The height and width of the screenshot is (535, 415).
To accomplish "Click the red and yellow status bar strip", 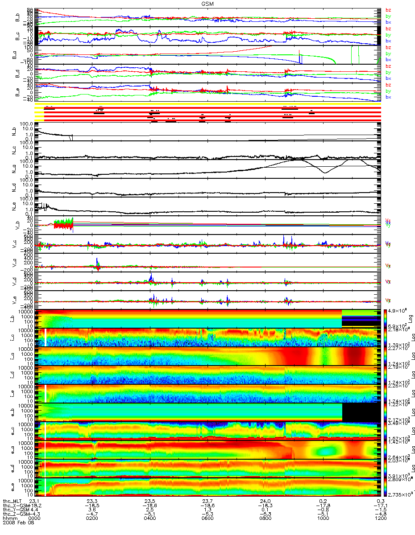I will point(208,113).
